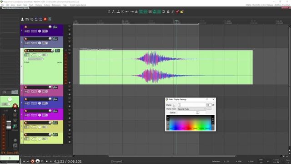The width and height of the screenshot is (291, 164).
Task: Select the Reaper For Sound Design project tab
Action: pyautogui.click(x=15, y=8)
